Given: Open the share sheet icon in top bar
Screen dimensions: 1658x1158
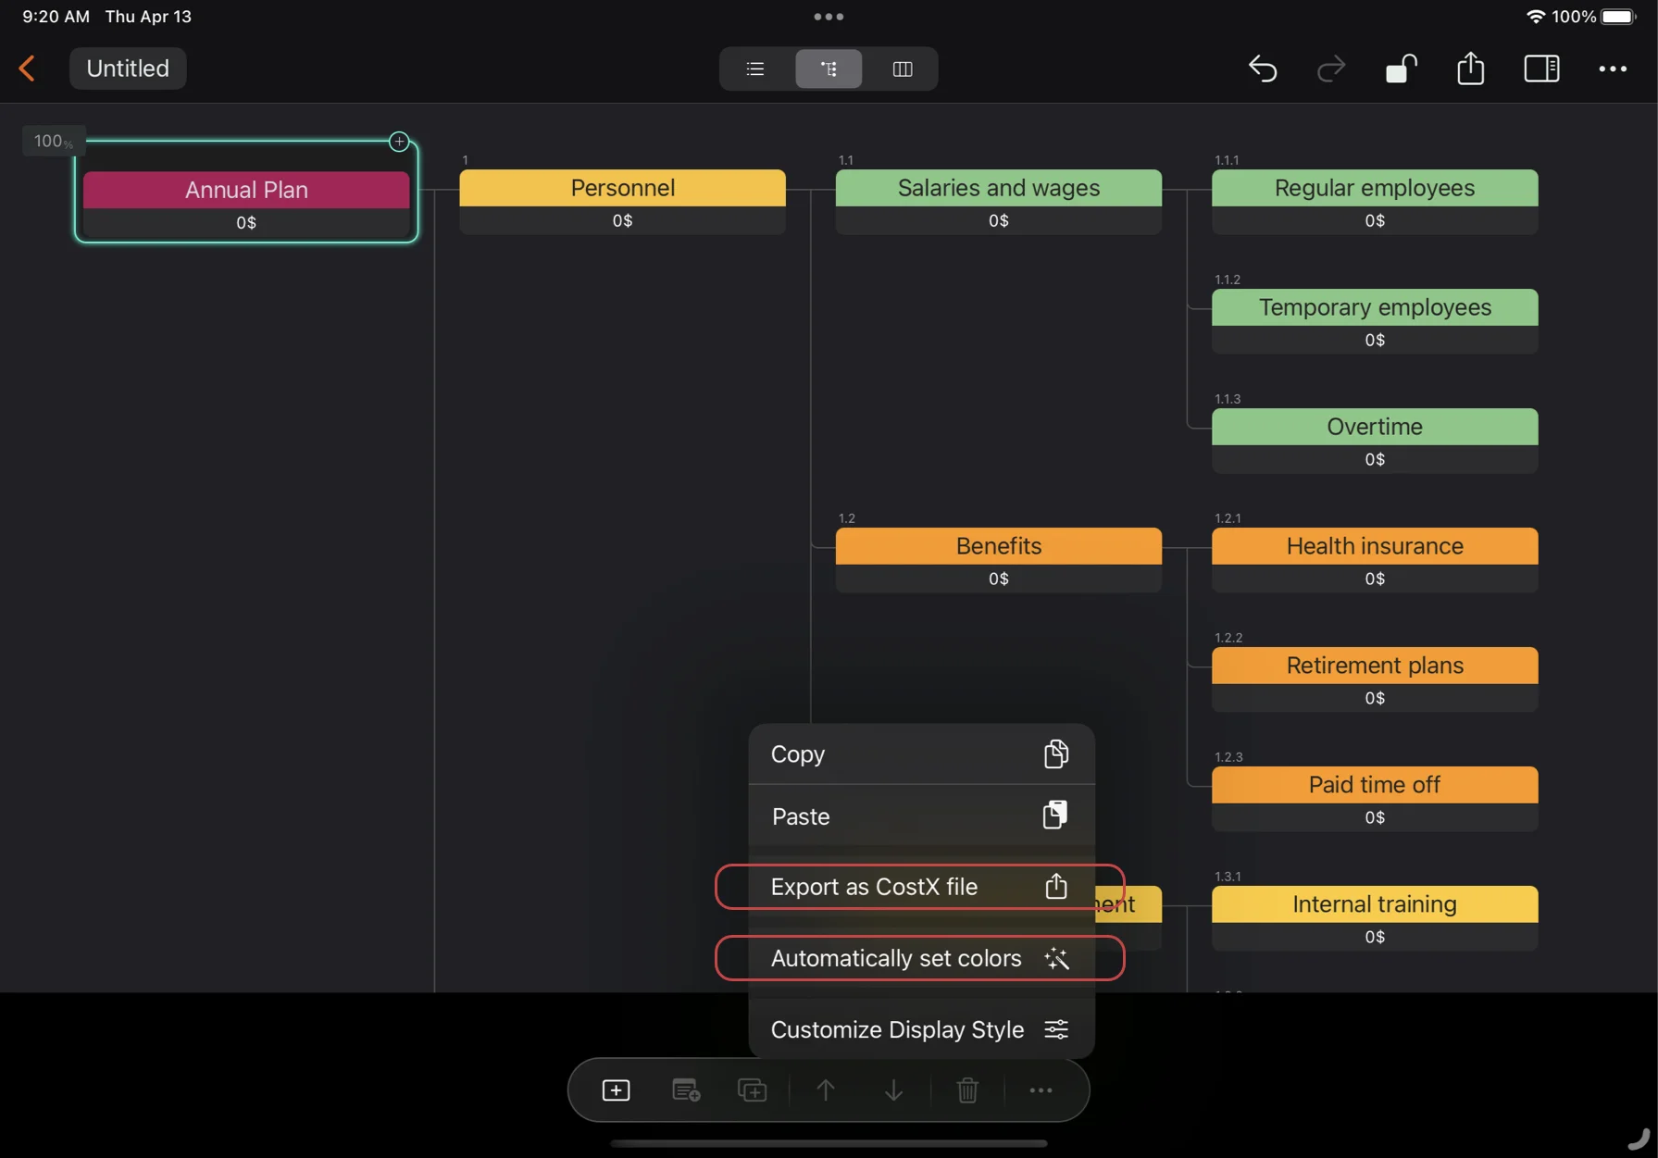Looking at the screenshot, I should coord(1470,68).
